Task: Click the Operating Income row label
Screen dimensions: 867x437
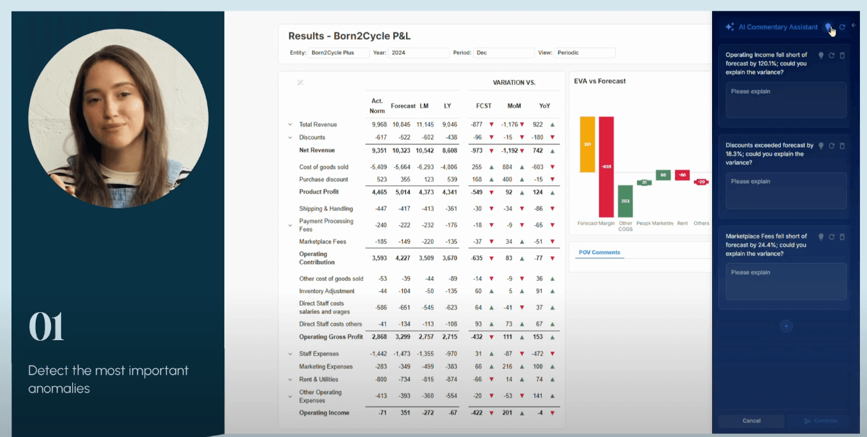Action: (324, 413)
